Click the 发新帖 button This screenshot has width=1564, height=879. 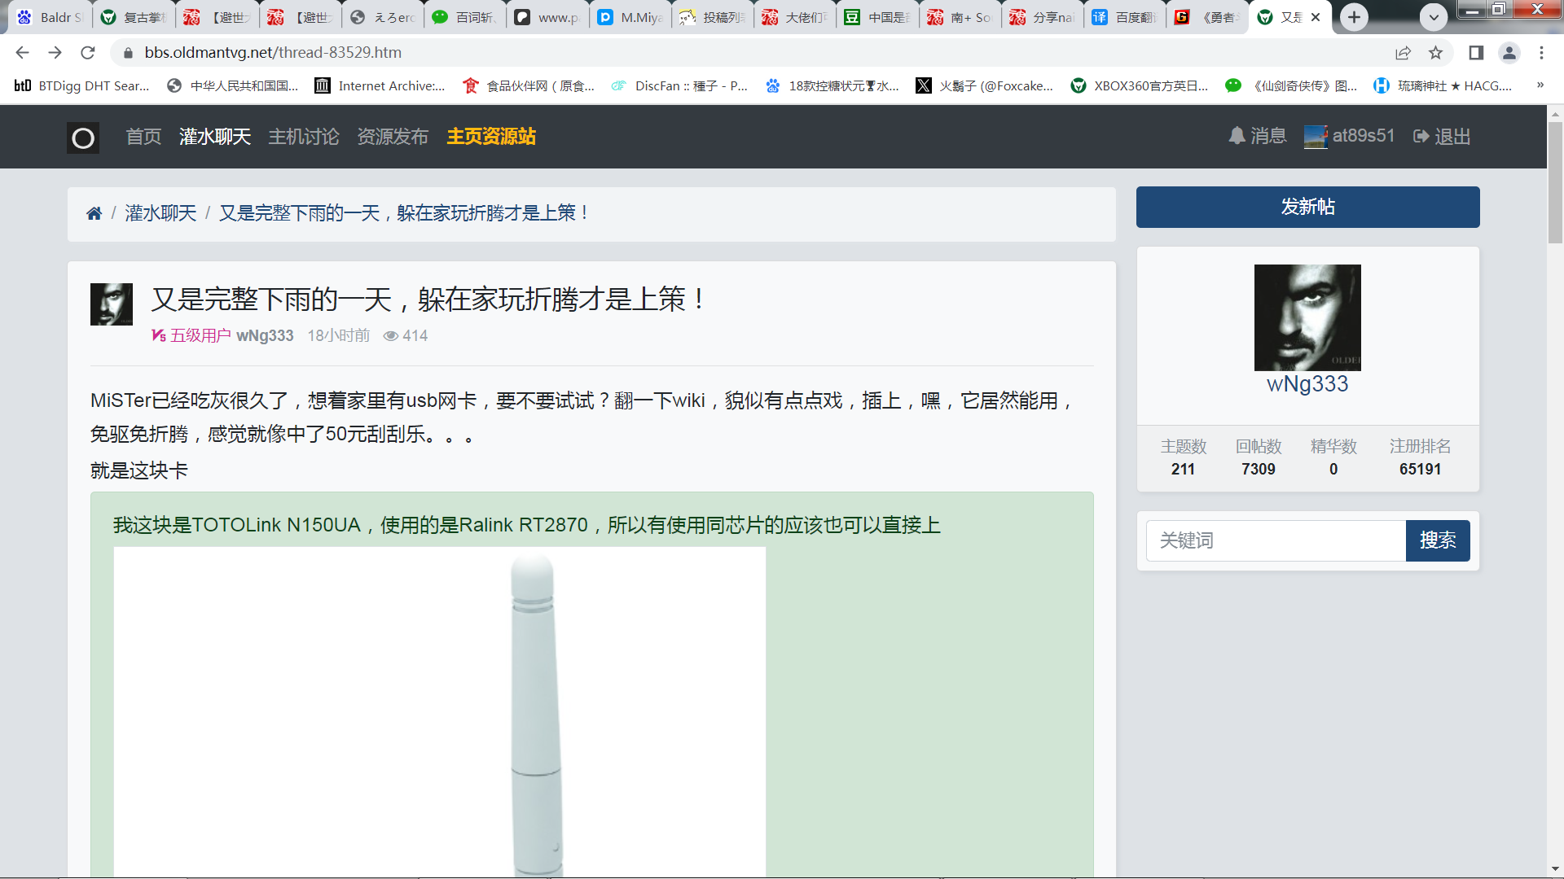[1307, 207]
